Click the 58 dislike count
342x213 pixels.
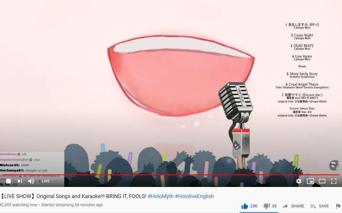click(x=274, y=206)
